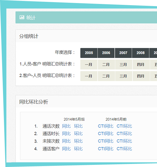Open 四月 for 人员-客户 明细汇总统计表
157x167 pixels.
coord(141,65)
